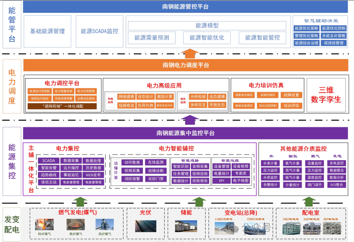The image size is (354, 242).
Task: Select the 能源综合治理 tile
Action: pyautogui.click(x=306, y=43)
